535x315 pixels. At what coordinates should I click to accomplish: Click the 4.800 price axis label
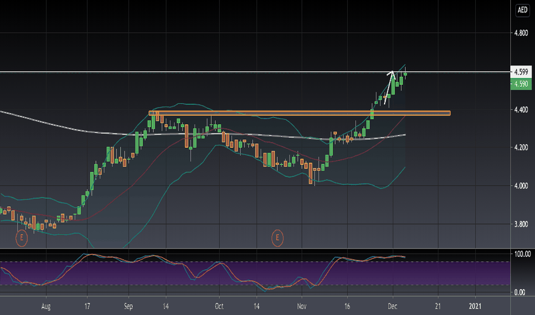click(x=521, y=33)
